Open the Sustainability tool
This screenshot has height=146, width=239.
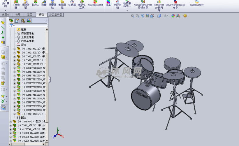pos(197,3)
